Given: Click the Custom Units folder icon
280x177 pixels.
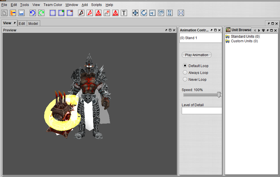Looking at the screenshot, I should [x=228, y=41].
